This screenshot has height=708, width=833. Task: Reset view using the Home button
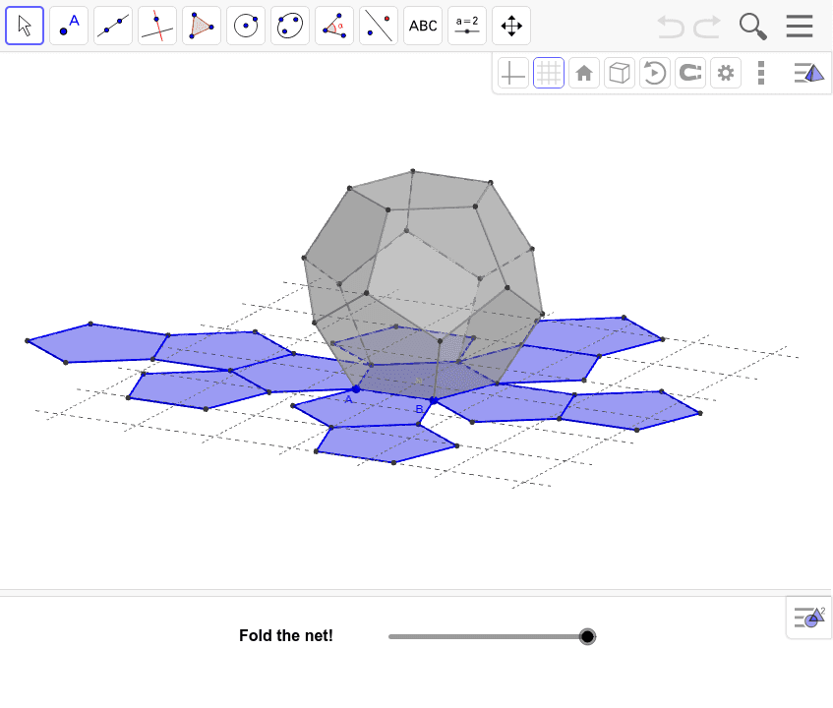click(x=583, y=72)
